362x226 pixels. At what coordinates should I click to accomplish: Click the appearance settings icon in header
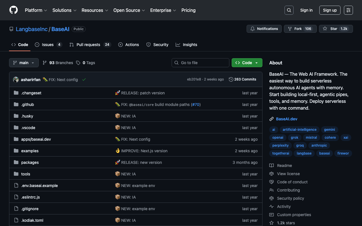[348, 10]
